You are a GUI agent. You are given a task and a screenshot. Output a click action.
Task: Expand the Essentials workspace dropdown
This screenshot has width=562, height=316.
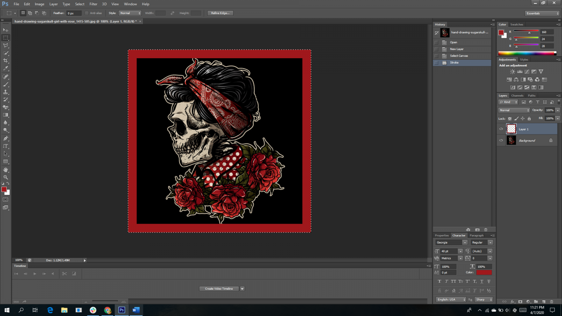542,13
